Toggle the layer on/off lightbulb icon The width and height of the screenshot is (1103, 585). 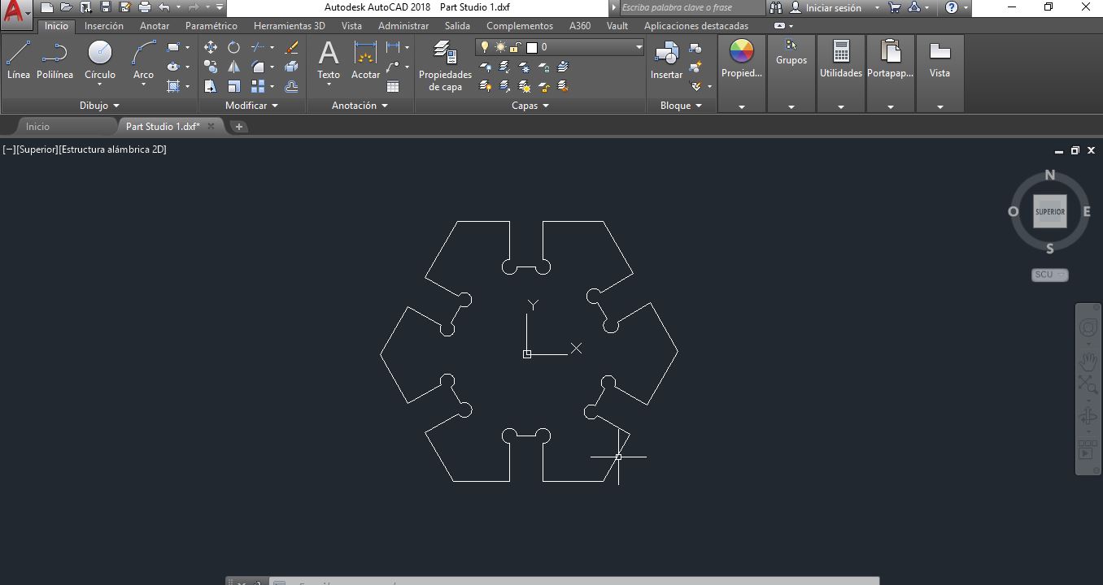pos(486,47)
